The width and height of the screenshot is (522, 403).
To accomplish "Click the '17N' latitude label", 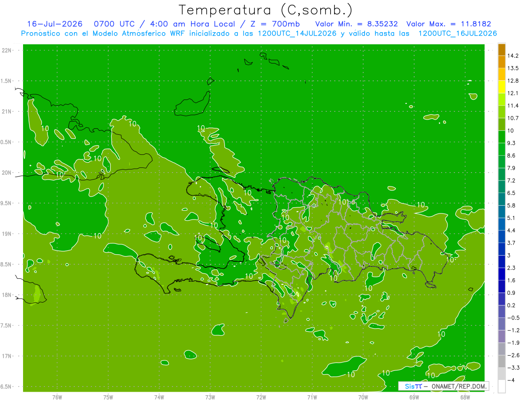I will pos(7,356).
